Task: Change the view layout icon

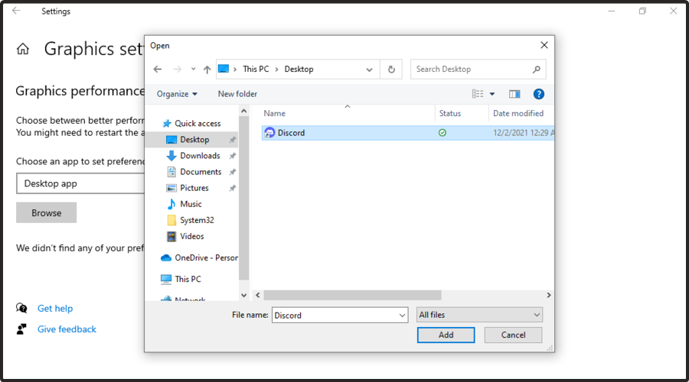Action: pyautogui.click(x=478, y=94)
